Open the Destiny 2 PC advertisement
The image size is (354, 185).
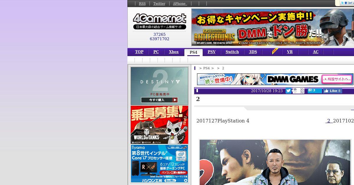tap(159, 86)
